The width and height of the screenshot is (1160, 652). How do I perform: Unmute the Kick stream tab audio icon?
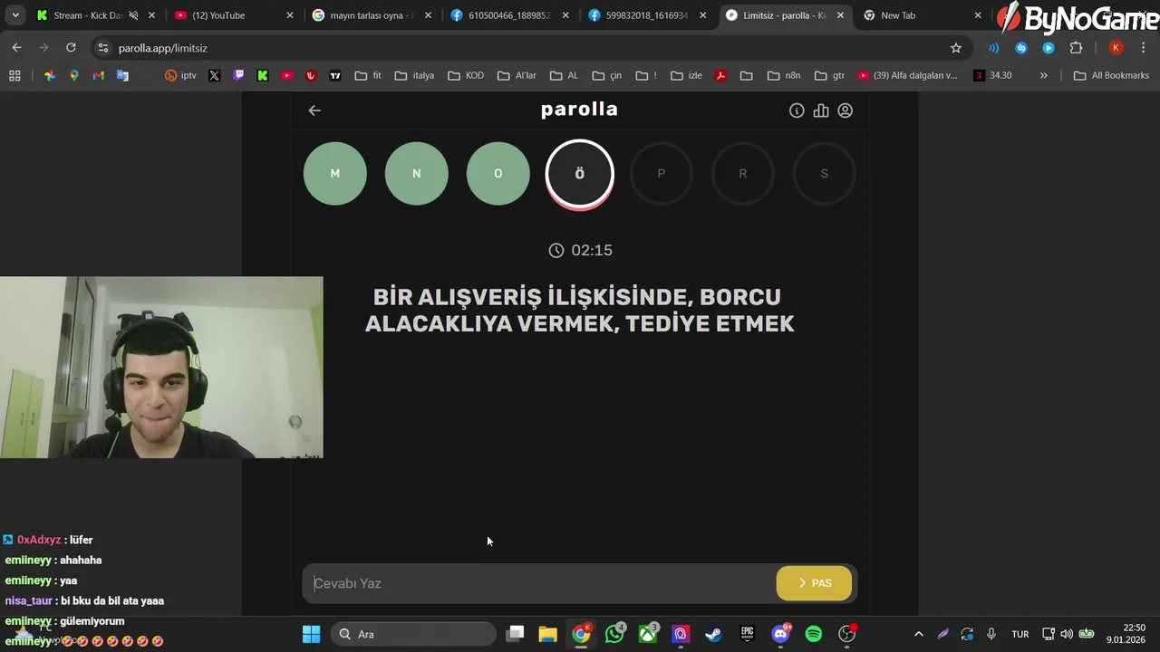pos(133,15)
